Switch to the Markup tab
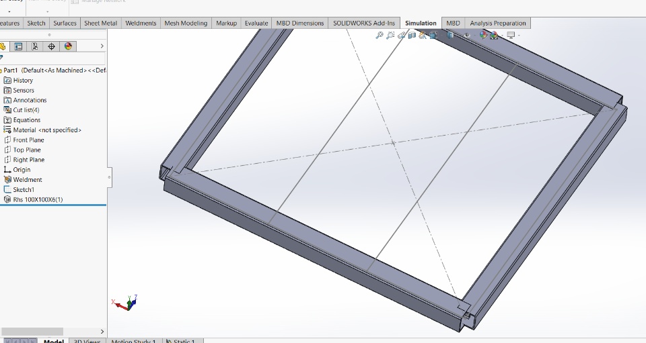Screen dimensions: 646x343 click(226, 23)
